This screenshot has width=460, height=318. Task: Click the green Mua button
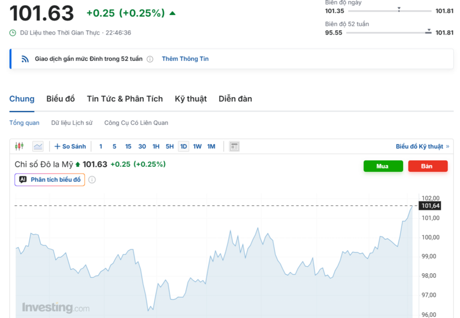pyautogui.click(x=383, y=166)
